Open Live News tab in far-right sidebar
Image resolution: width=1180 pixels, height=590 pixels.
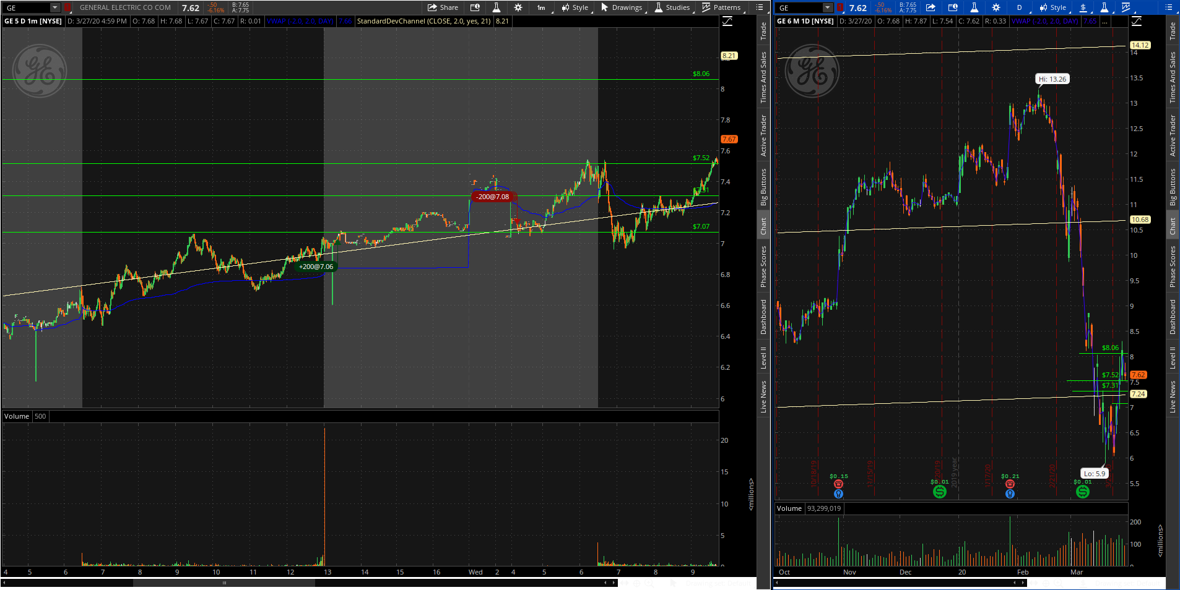point(1173,397)
